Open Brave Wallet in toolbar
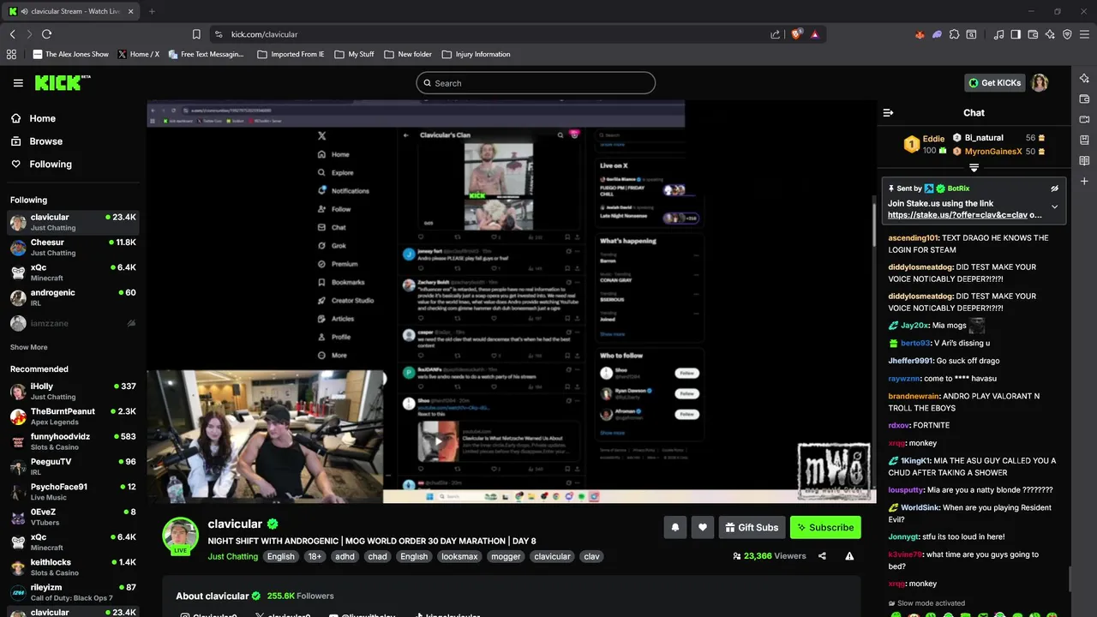Screen dimensions: 1097x617 pyautogui.click(x=1033, y=34)
